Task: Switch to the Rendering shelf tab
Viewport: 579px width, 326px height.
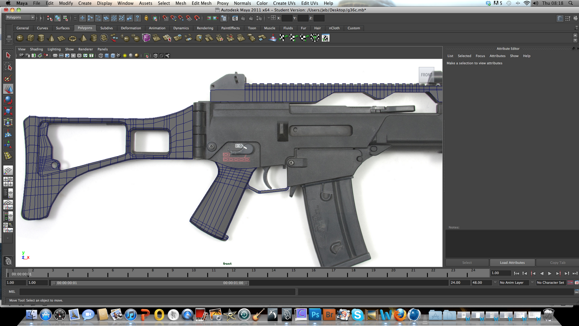Action: [x=205, y=28]
